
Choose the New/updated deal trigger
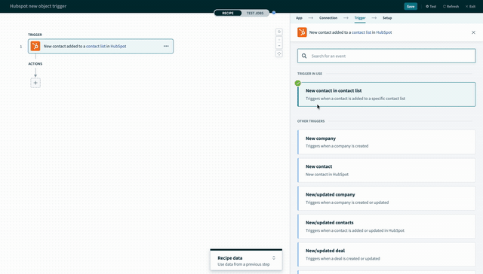pyautogui.click(x=386, y=254)
